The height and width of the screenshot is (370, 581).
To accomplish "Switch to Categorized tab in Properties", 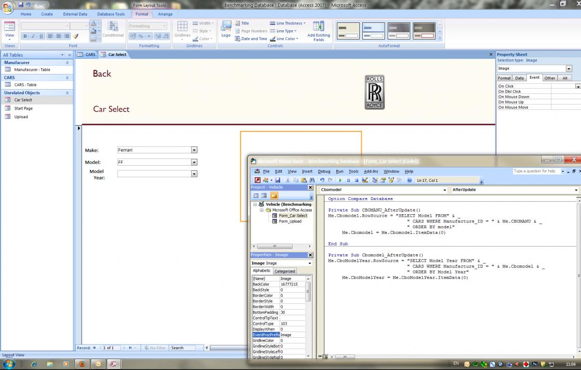I will tap(285, 272).
